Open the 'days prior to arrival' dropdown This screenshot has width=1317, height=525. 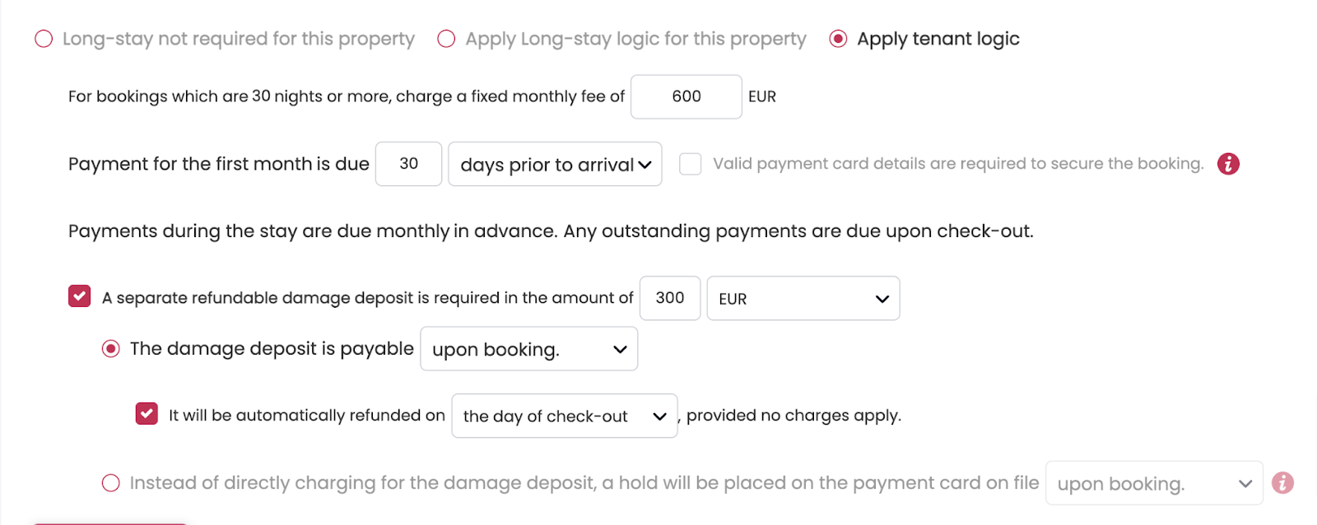[x=555, y=165]
